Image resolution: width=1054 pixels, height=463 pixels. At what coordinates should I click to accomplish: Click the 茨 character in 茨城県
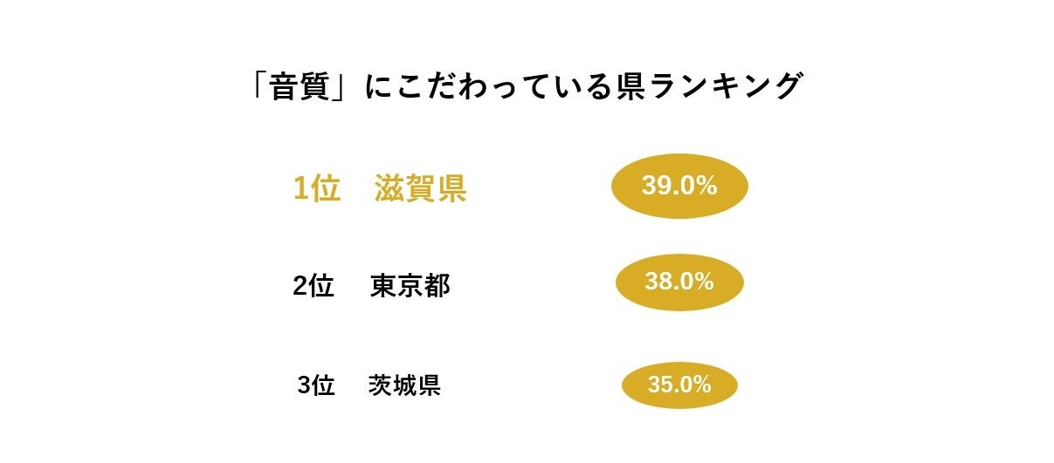tap(382, 385)
